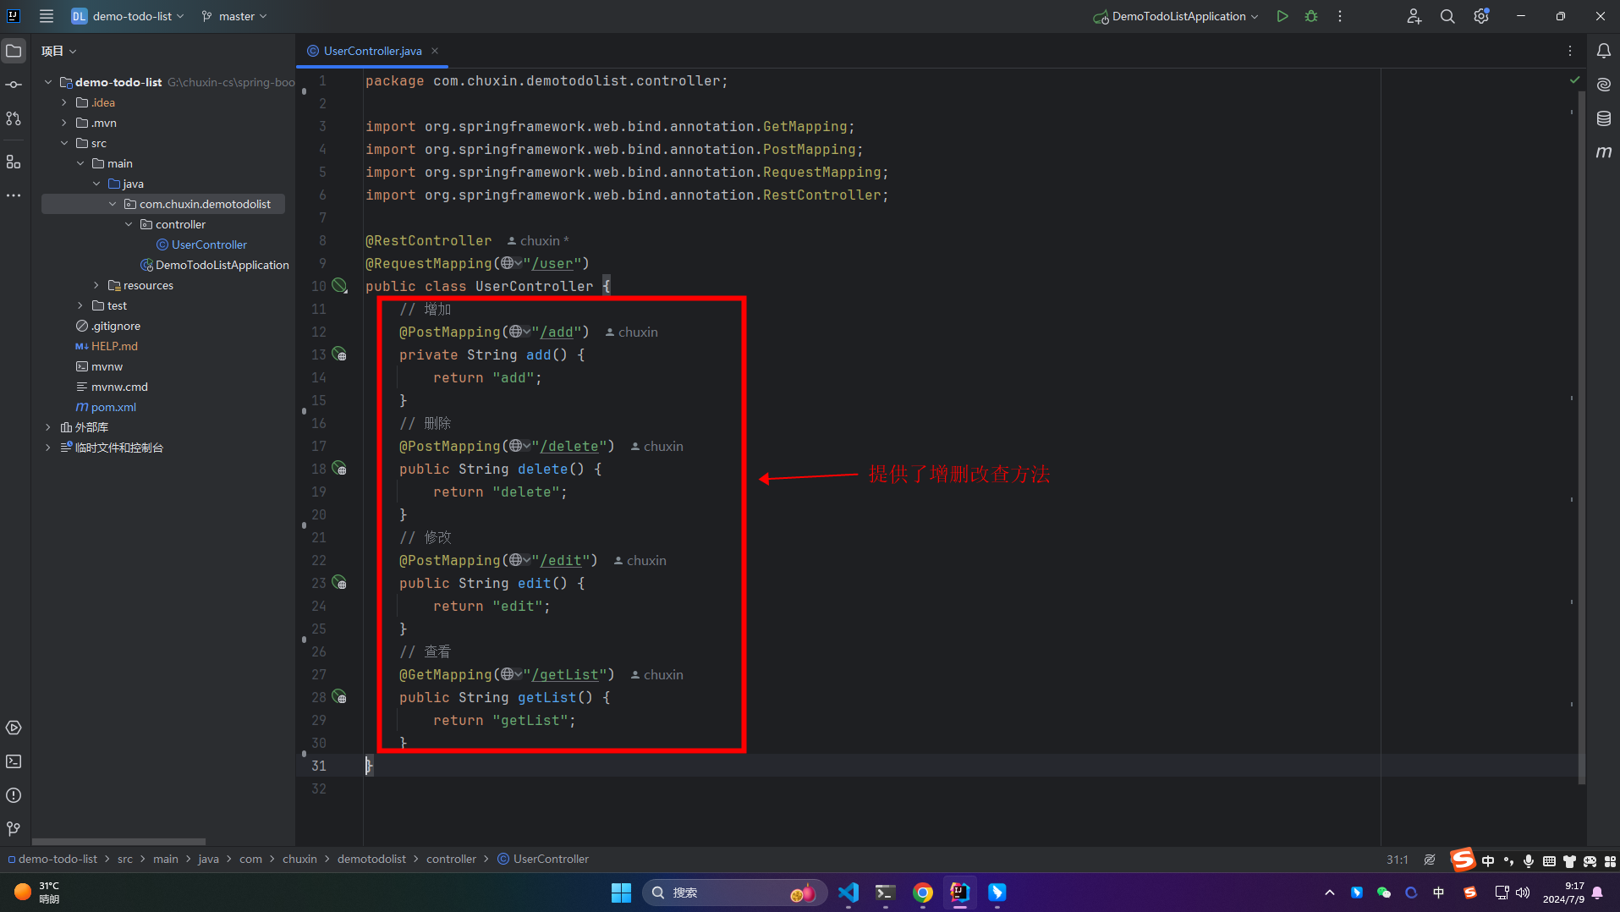Open the Services tool window
The image size is (1620, 912).
14,728
